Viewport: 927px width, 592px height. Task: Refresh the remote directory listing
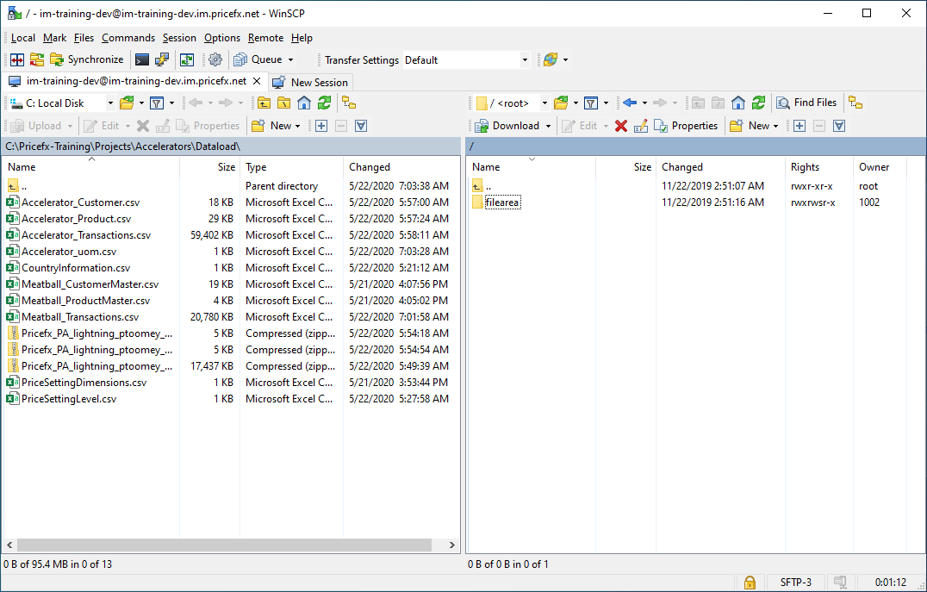pyautogui.click(x=758, y=103)
